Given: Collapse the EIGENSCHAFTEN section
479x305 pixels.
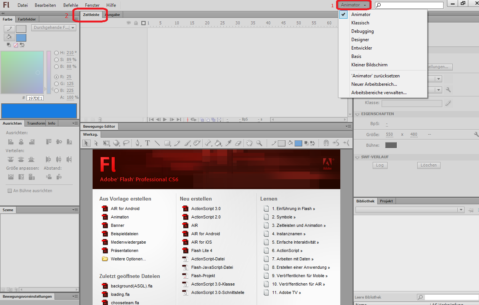Looking at the screenshot, I should pos(357,114).
